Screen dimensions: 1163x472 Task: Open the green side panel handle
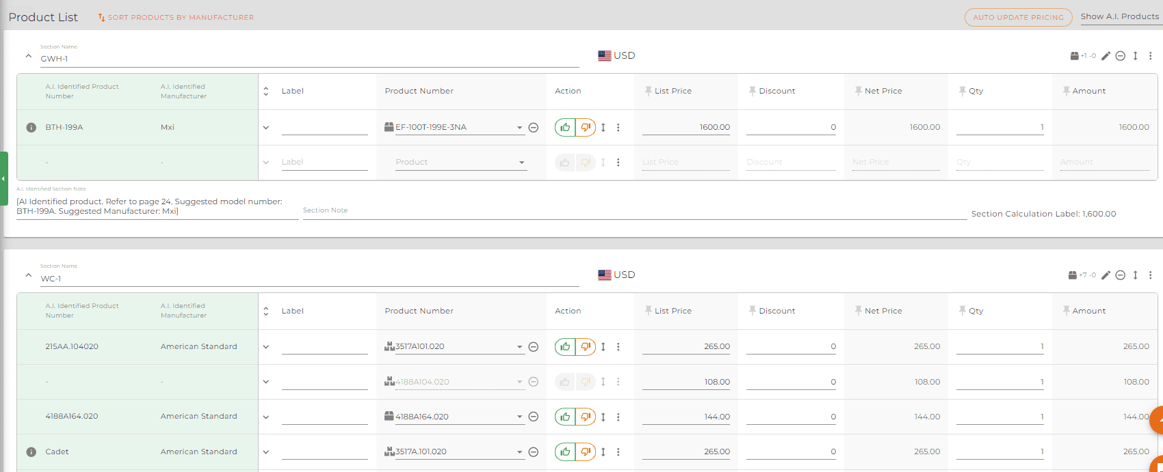tap(3, 179)
